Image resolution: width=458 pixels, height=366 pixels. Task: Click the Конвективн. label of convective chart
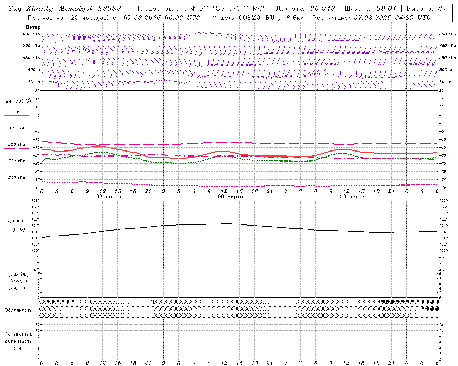coord(18,334)
